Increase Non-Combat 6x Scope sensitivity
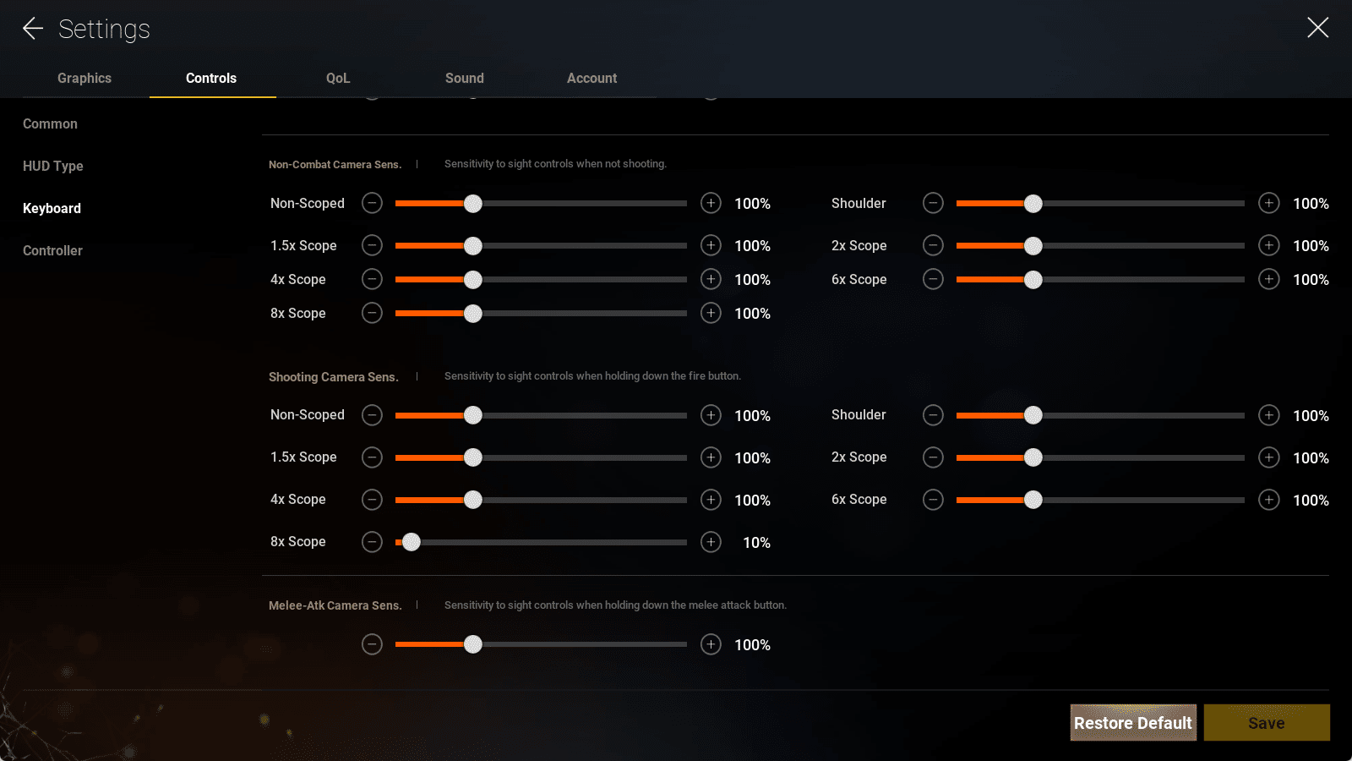 (1268, 279)
